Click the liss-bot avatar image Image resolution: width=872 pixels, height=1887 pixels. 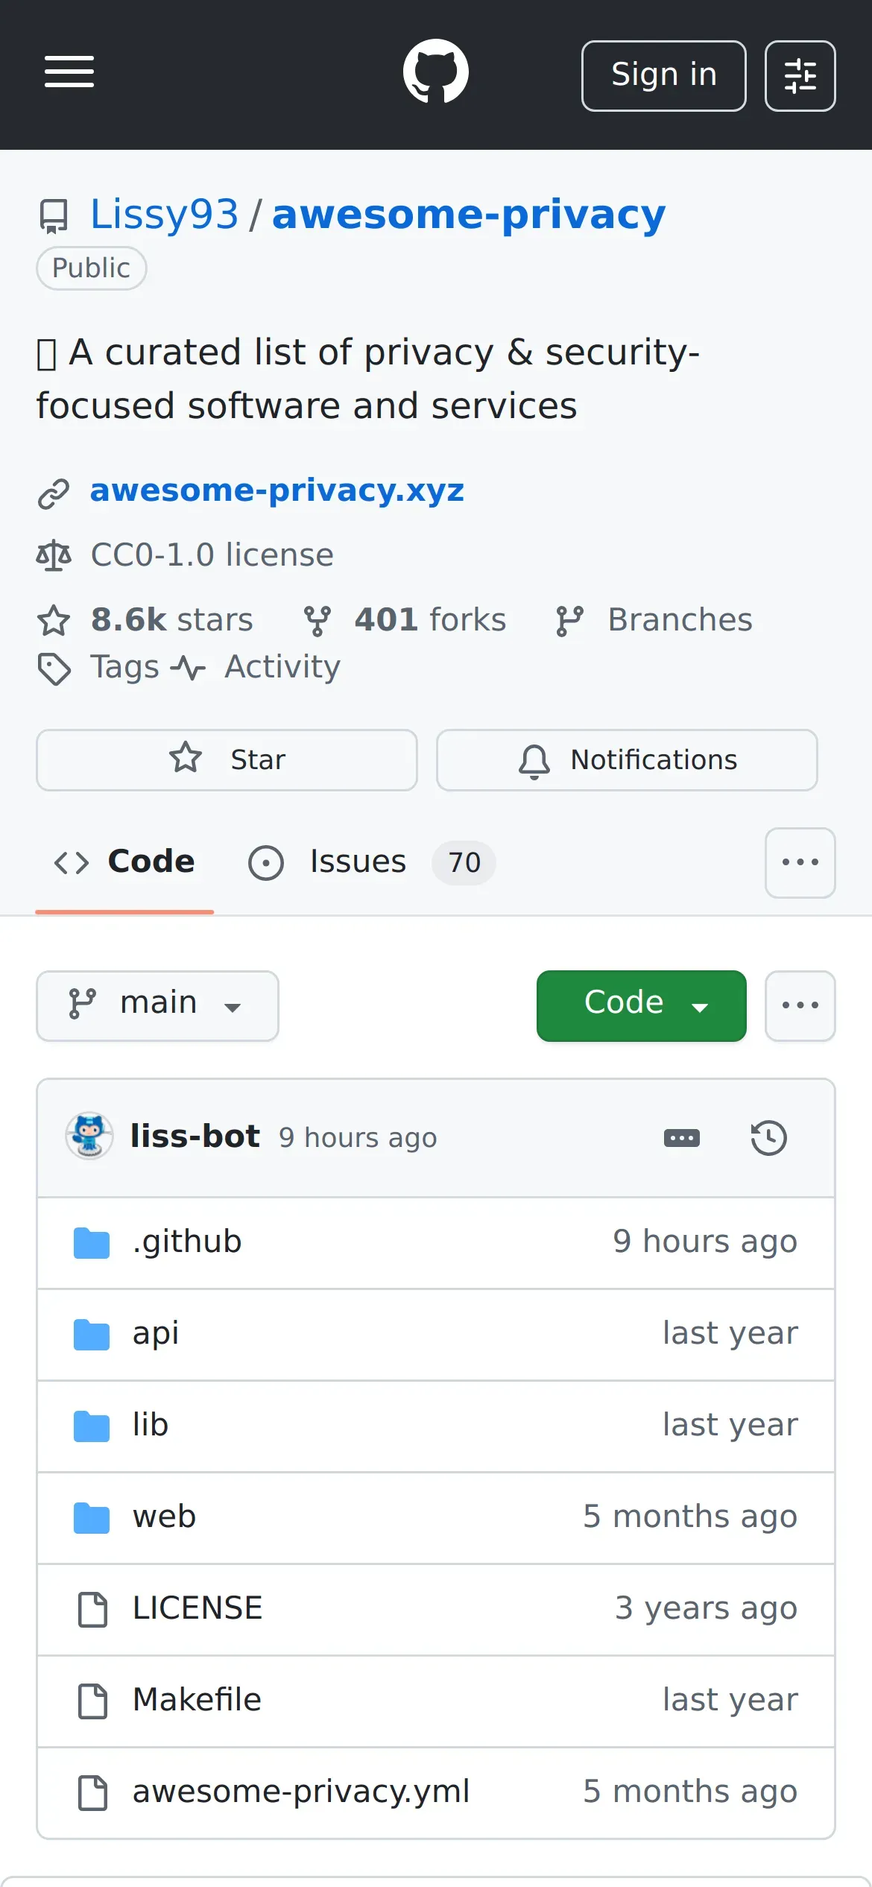[89, 1137]
